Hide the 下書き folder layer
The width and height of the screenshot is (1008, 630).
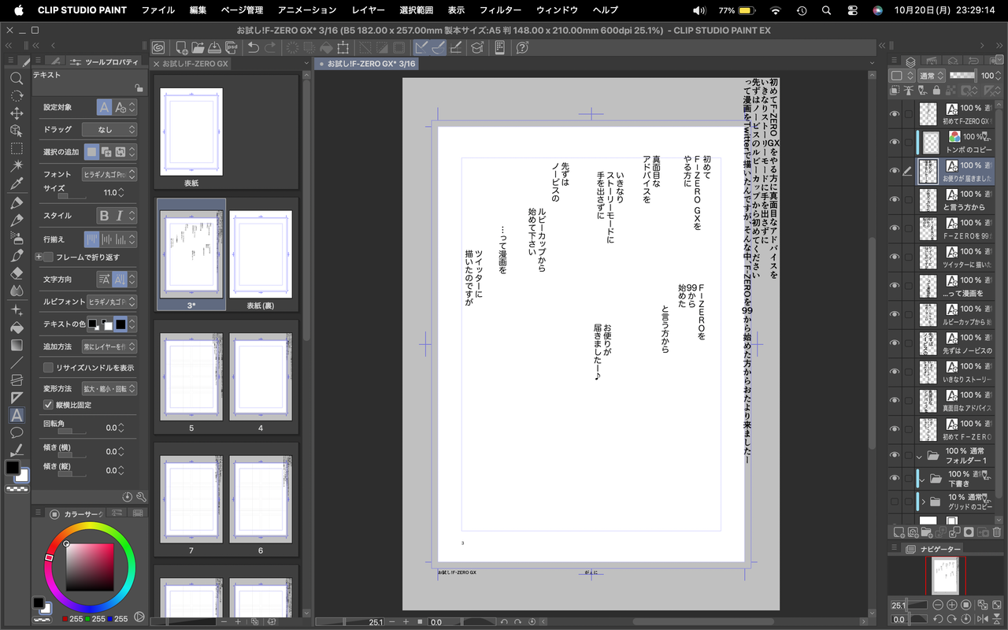(x=895, y=478)
